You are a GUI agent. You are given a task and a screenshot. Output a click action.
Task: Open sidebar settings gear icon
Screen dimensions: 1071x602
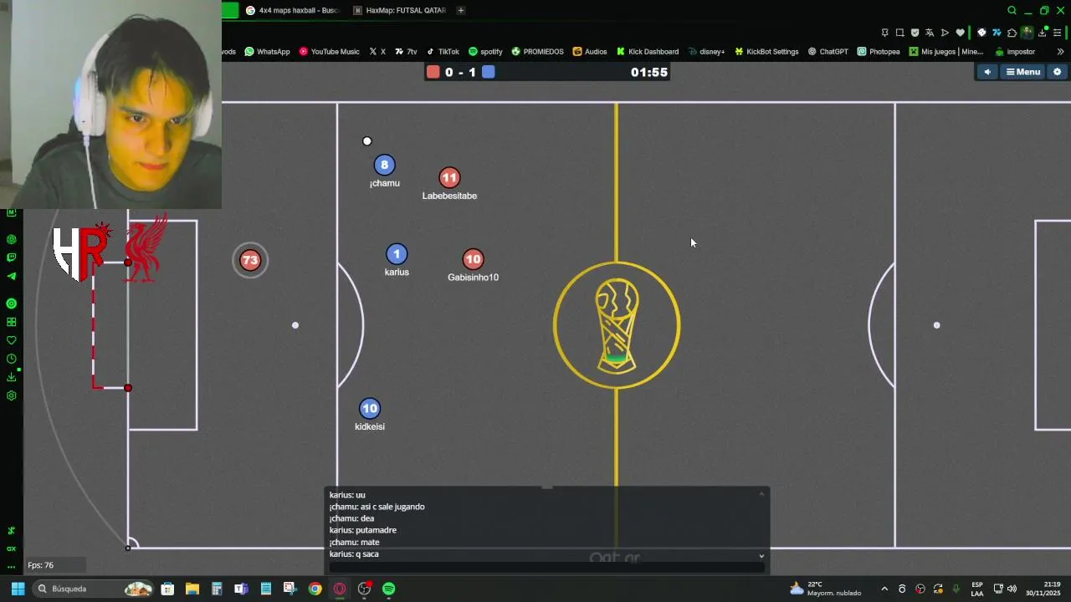click(x=12, y=395)
